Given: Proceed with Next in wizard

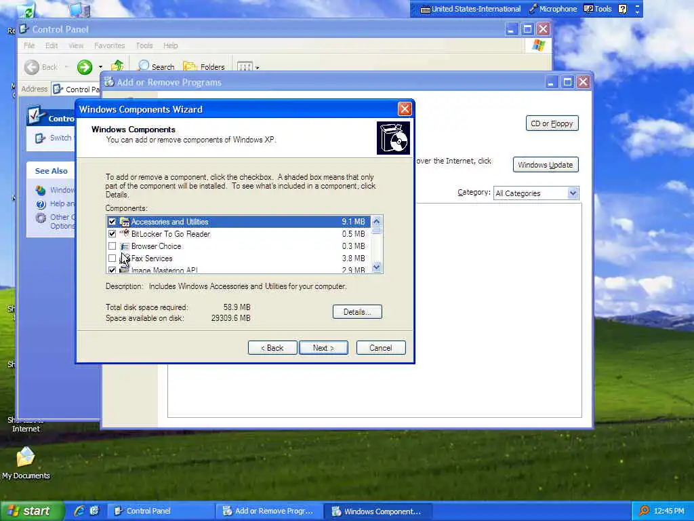Looking at the screenshot, I should [x=323, y=348].
